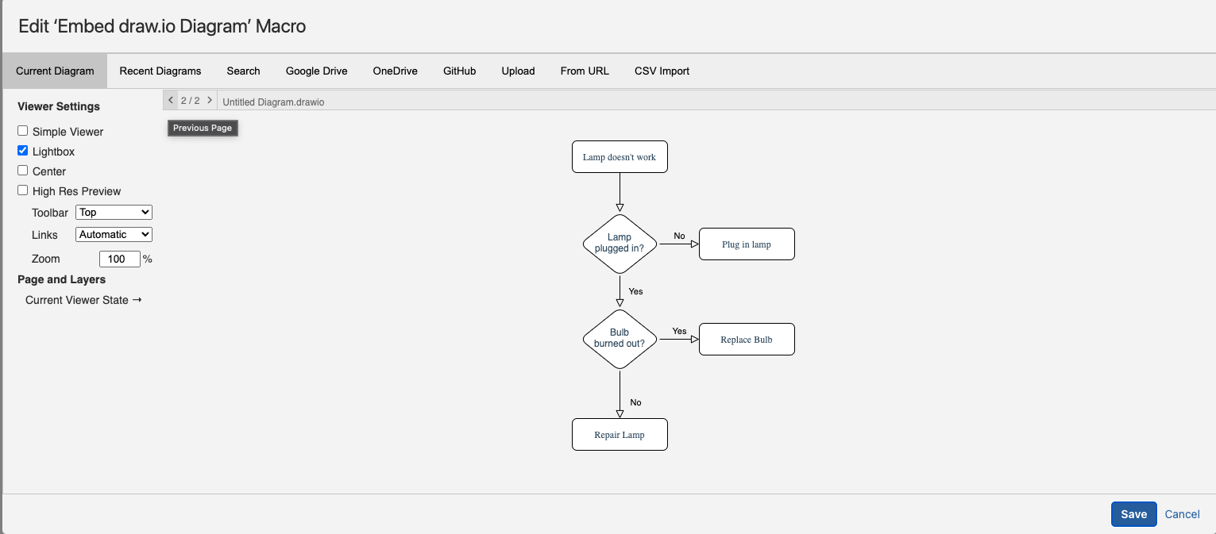Change Toolbar dropdown from Top setting
This screenshot has width=1216, height=534.
coord(113,212)
